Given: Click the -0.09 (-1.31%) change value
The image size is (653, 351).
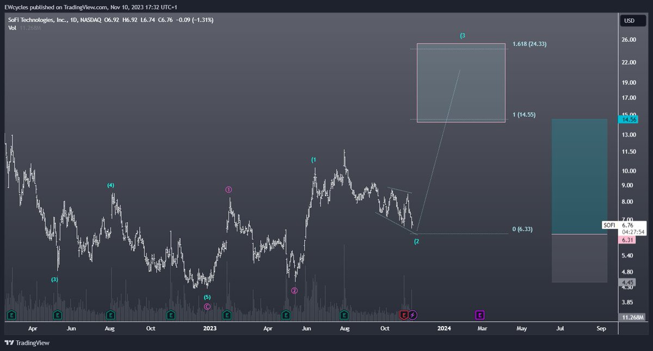Looking at the screenshot, I should (195, 20).
